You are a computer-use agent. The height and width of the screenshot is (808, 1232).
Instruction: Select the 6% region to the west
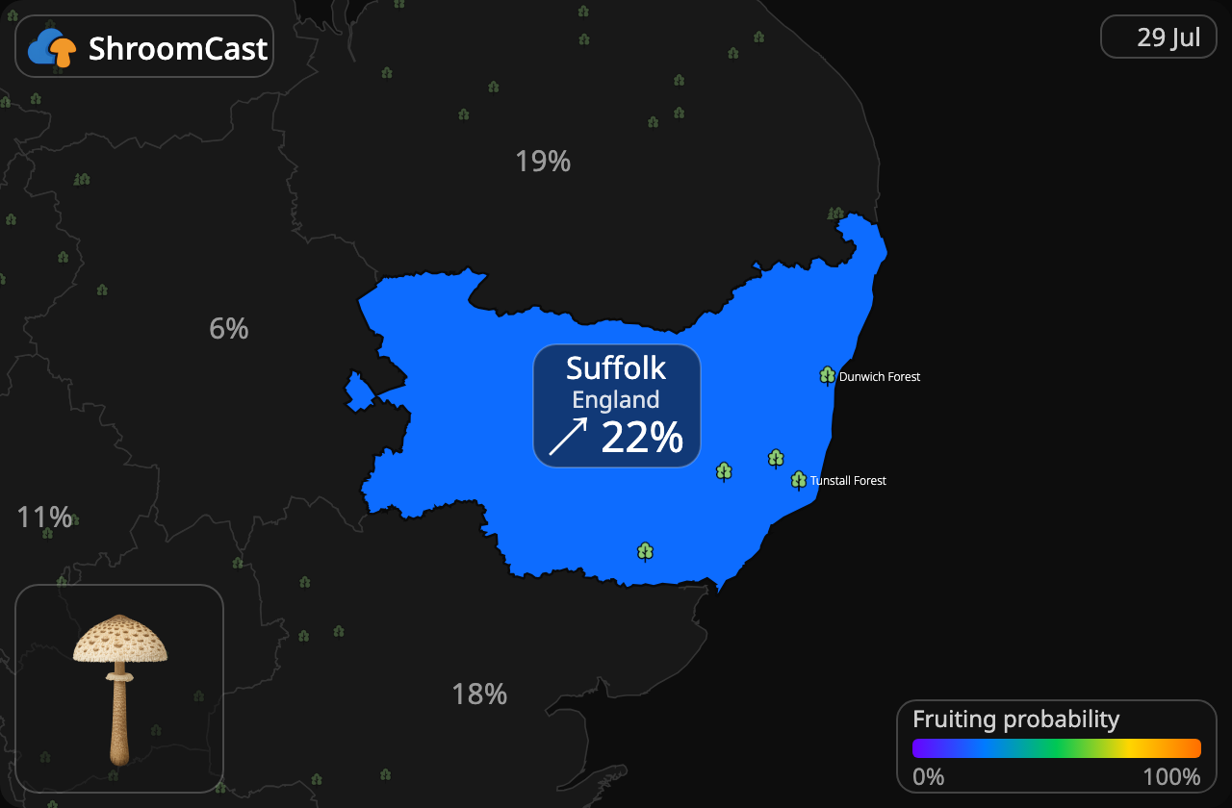click(x=229, y=329)
